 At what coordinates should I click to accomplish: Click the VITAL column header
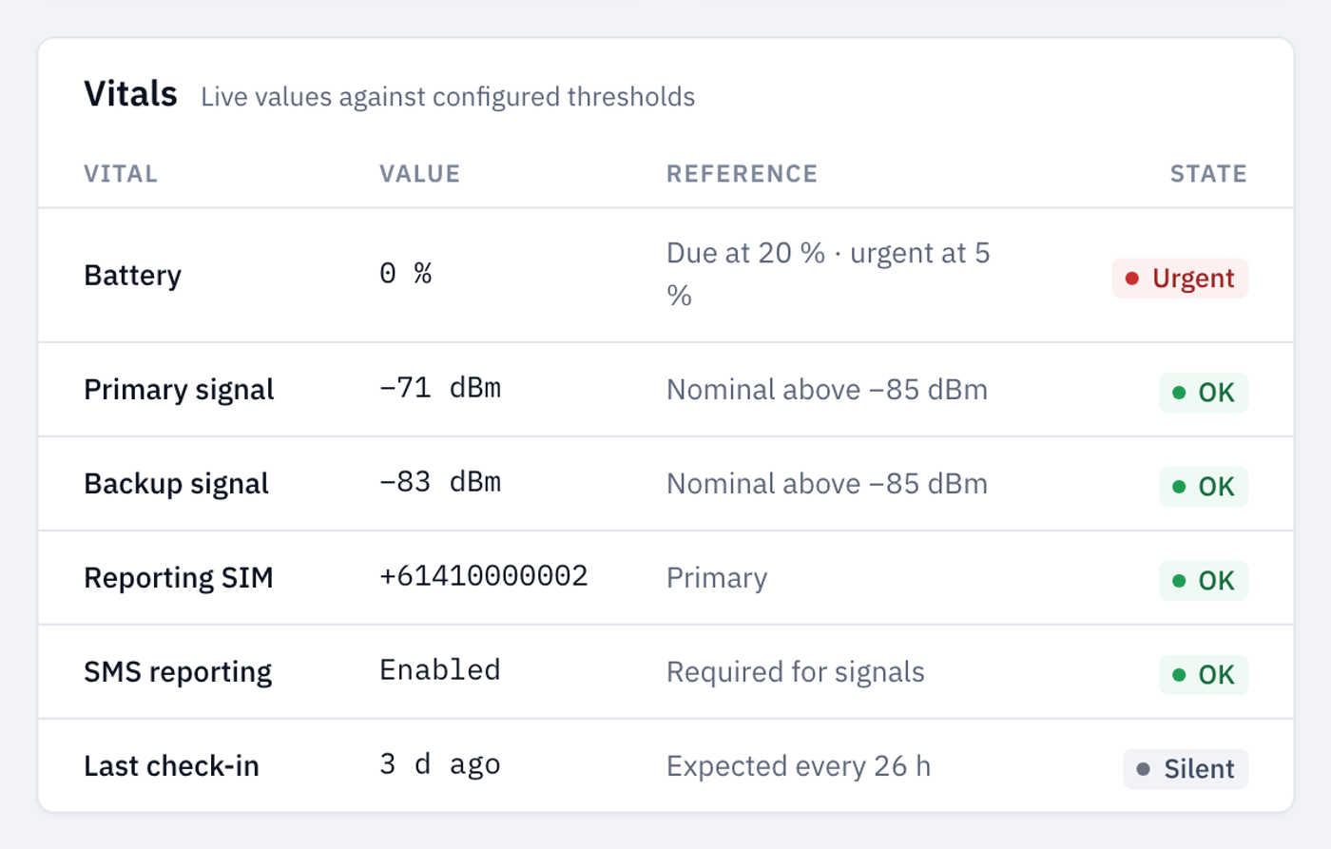(x=121, y=174)
